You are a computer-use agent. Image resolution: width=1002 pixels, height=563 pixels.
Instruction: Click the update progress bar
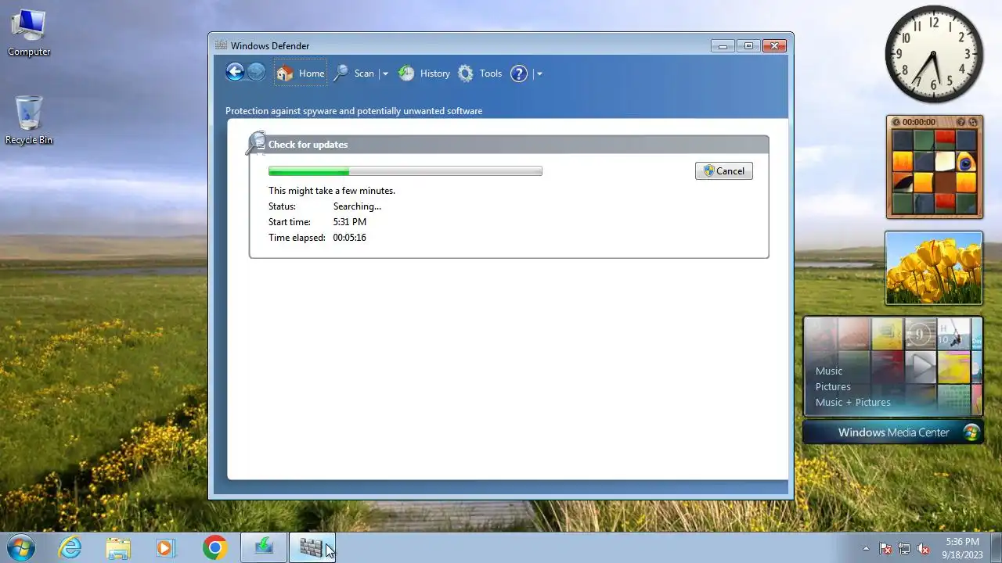(405, 171)
